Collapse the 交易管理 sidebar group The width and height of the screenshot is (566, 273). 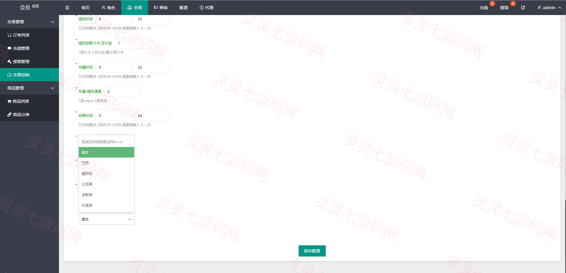[x=29, y=22]
